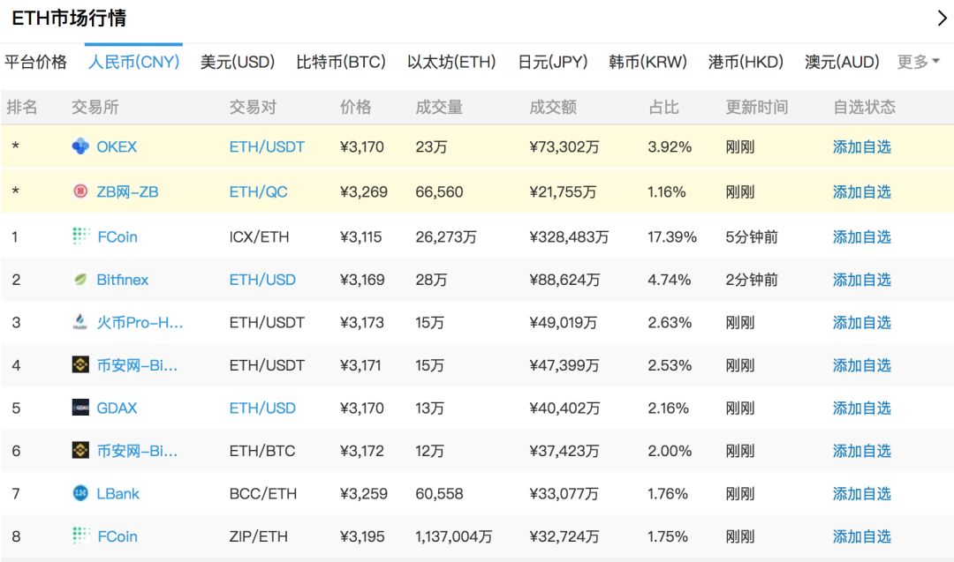Click the 火币Pro Huobi flame logo
Viewport: 954px width, 562px height.
(80, 321)
